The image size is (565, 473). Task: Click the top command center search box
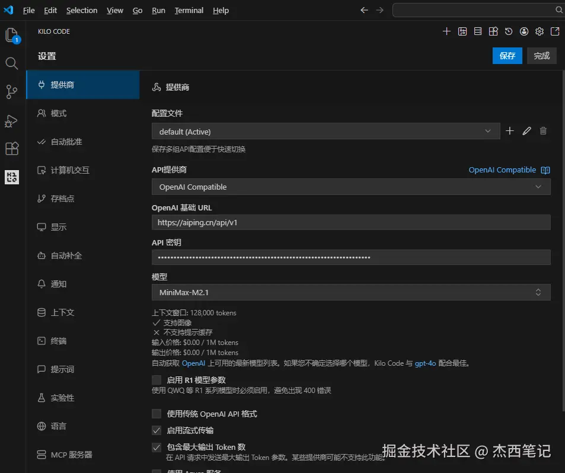(x=478, y=10)
